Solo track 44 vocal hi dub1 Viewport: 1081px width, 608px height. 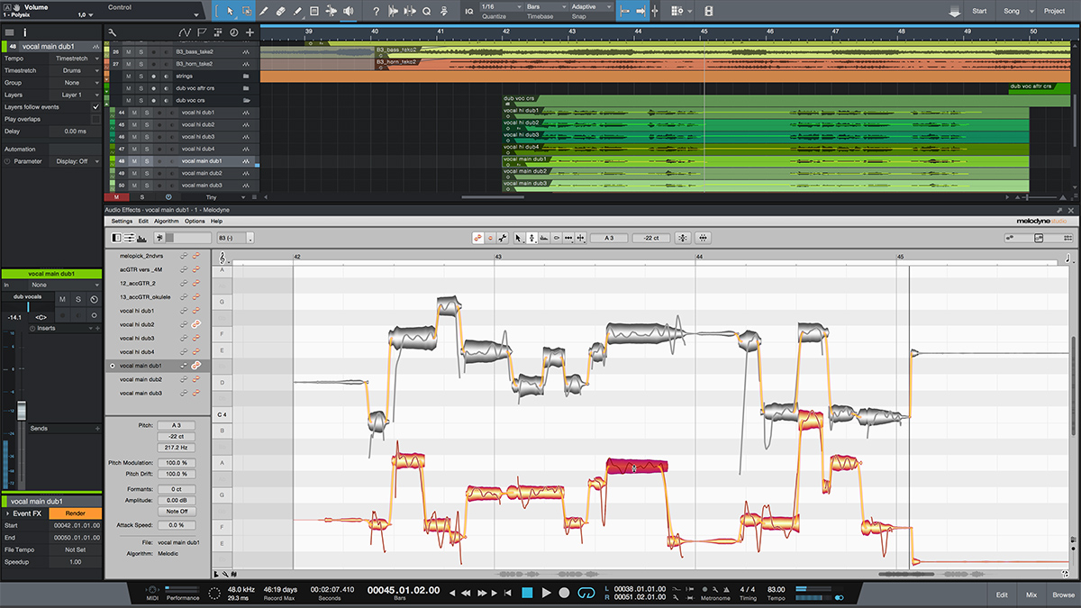pos(146,113)
